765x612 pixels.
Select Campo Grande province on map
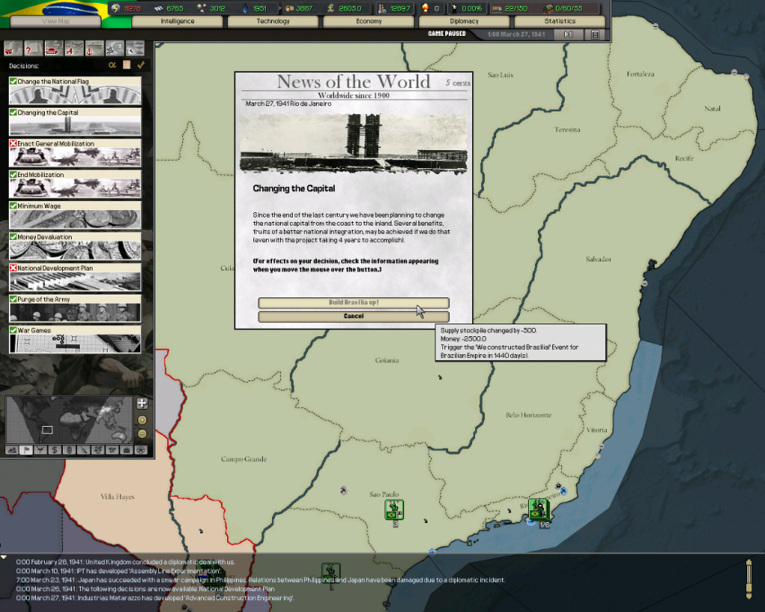tap(243, 459)
